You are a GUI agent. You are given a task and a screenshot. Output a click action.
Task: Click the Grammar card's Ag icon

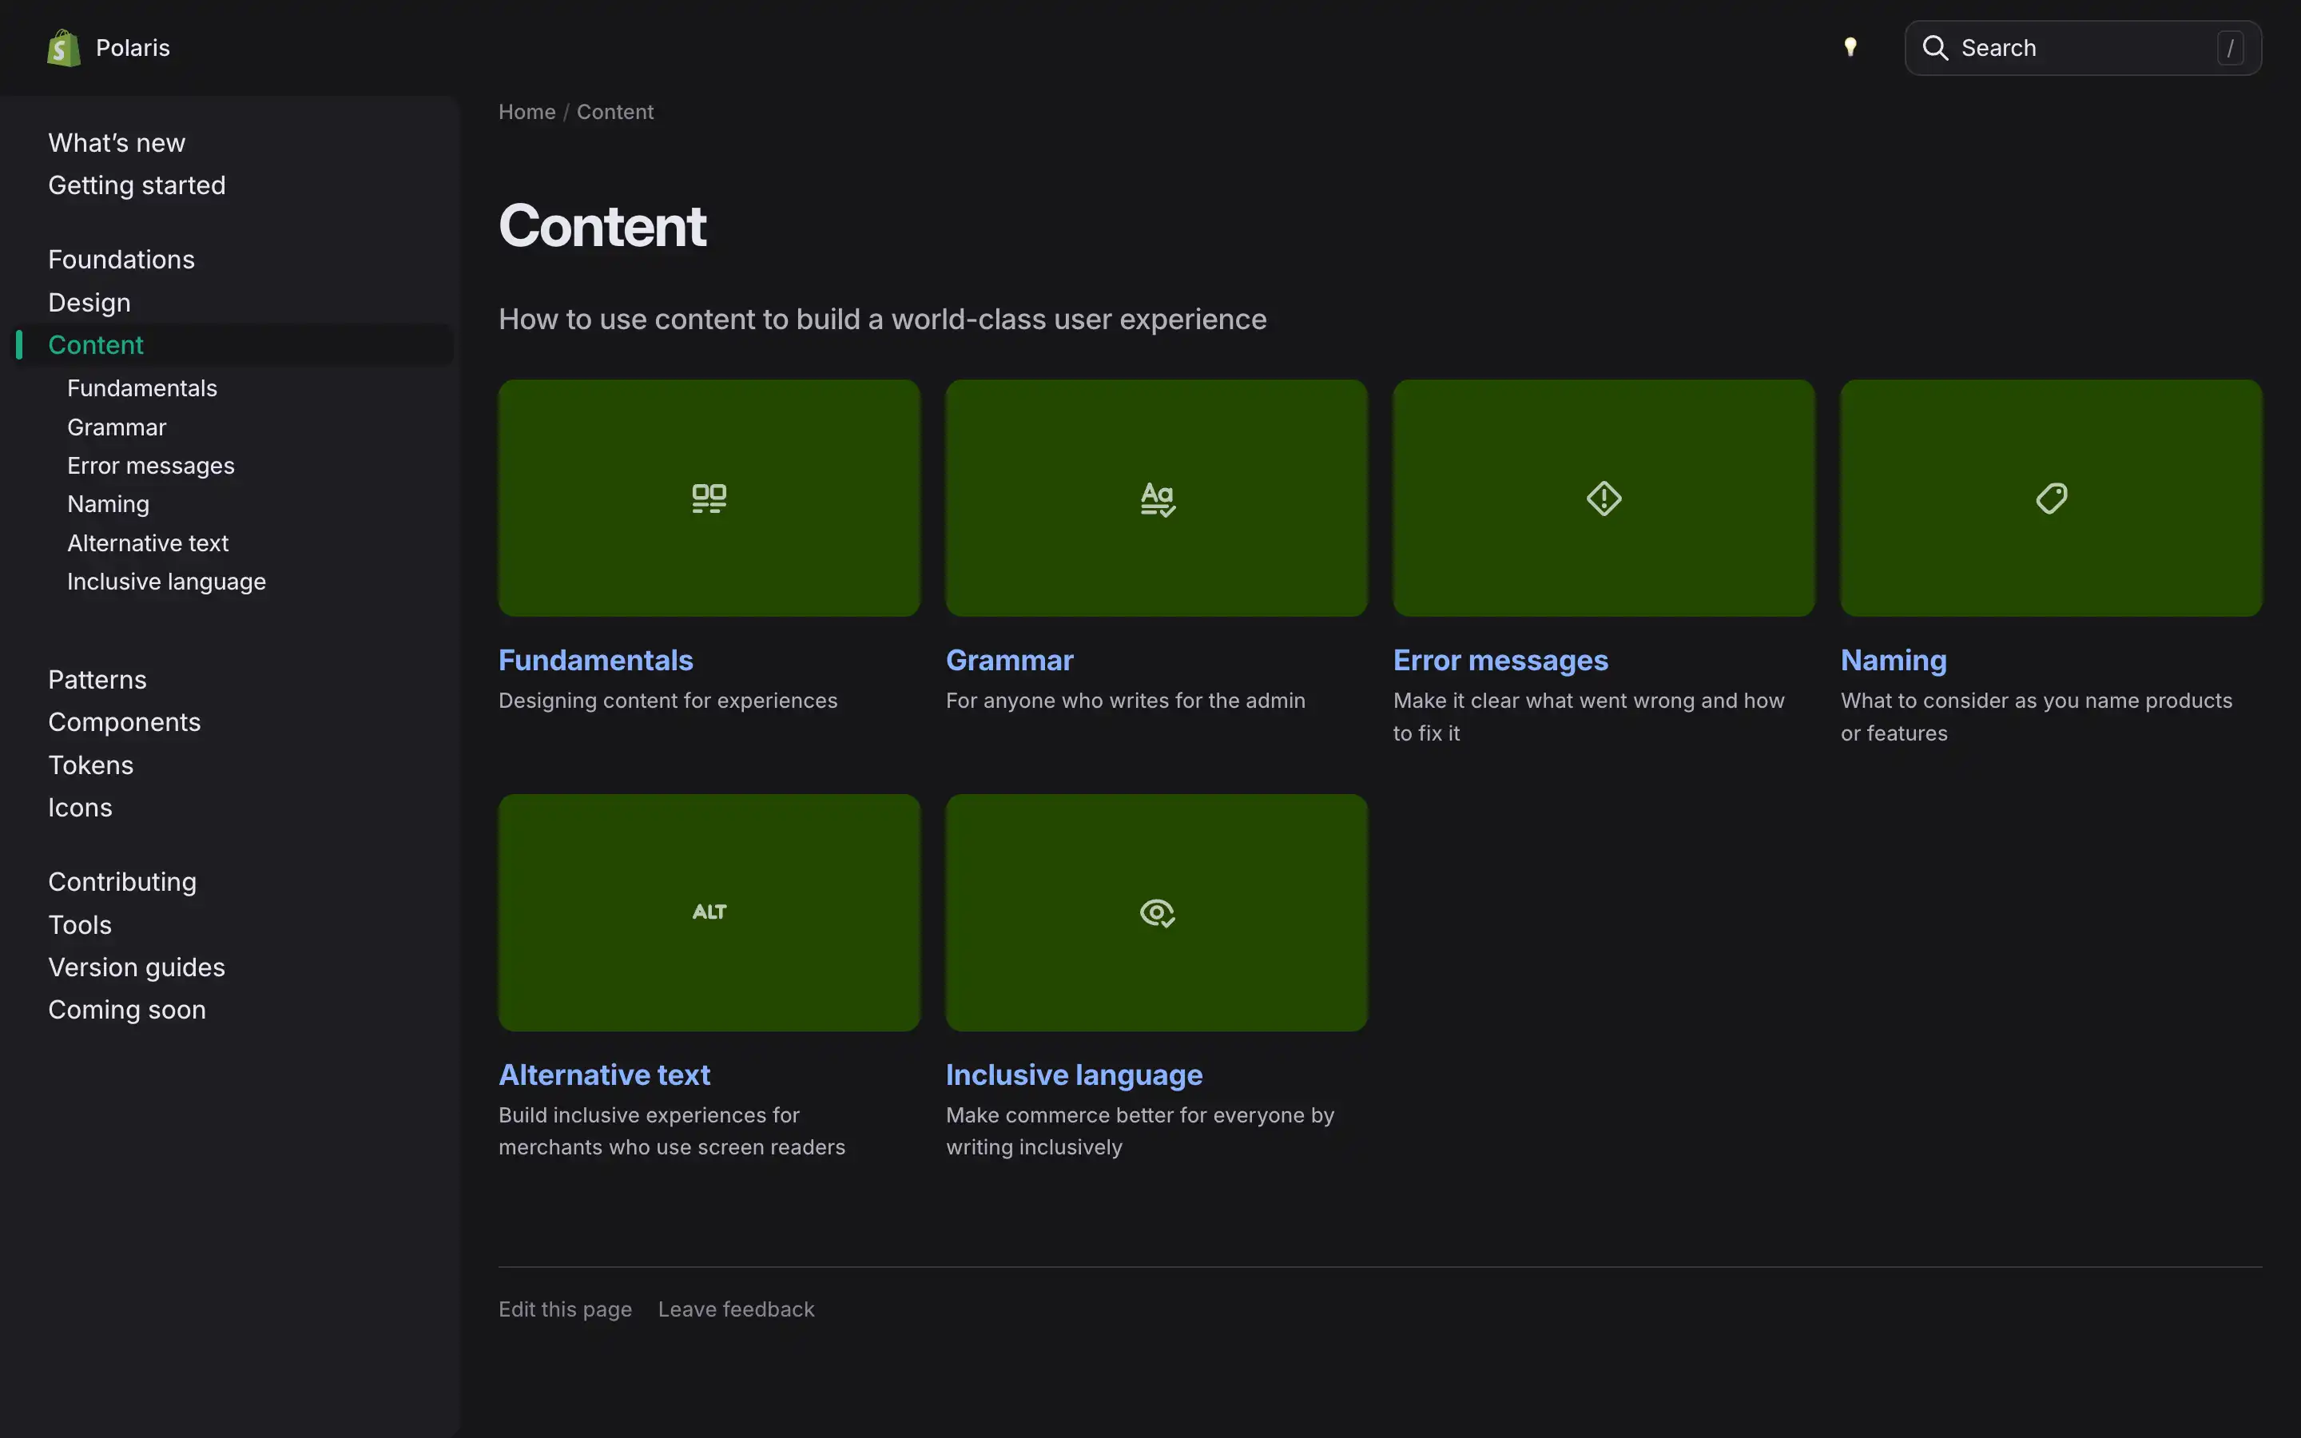1156,498
